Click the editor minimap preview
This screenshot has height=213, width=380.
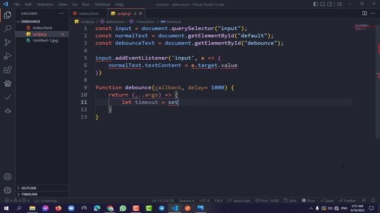[x=365, y=27]
